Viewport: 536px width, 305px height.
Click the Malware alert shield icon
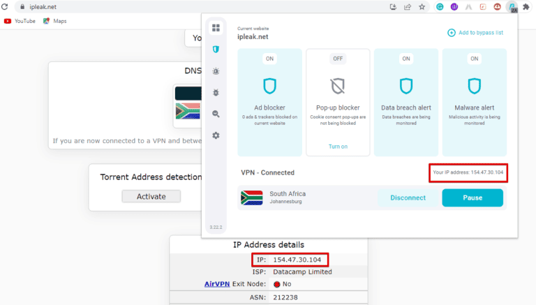tap(475, 86)
